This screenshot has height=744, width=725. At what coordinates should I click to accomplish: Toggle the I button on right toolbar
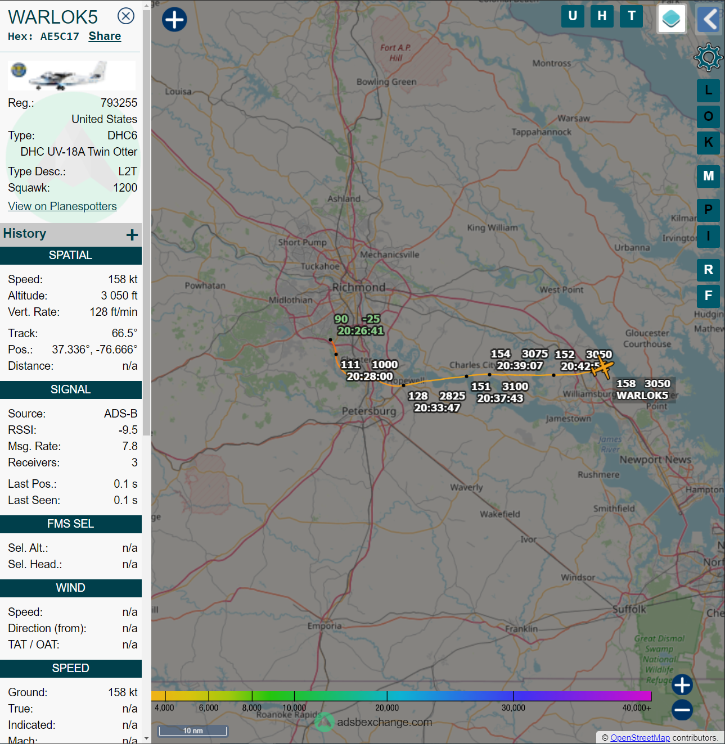pos(708,236)
